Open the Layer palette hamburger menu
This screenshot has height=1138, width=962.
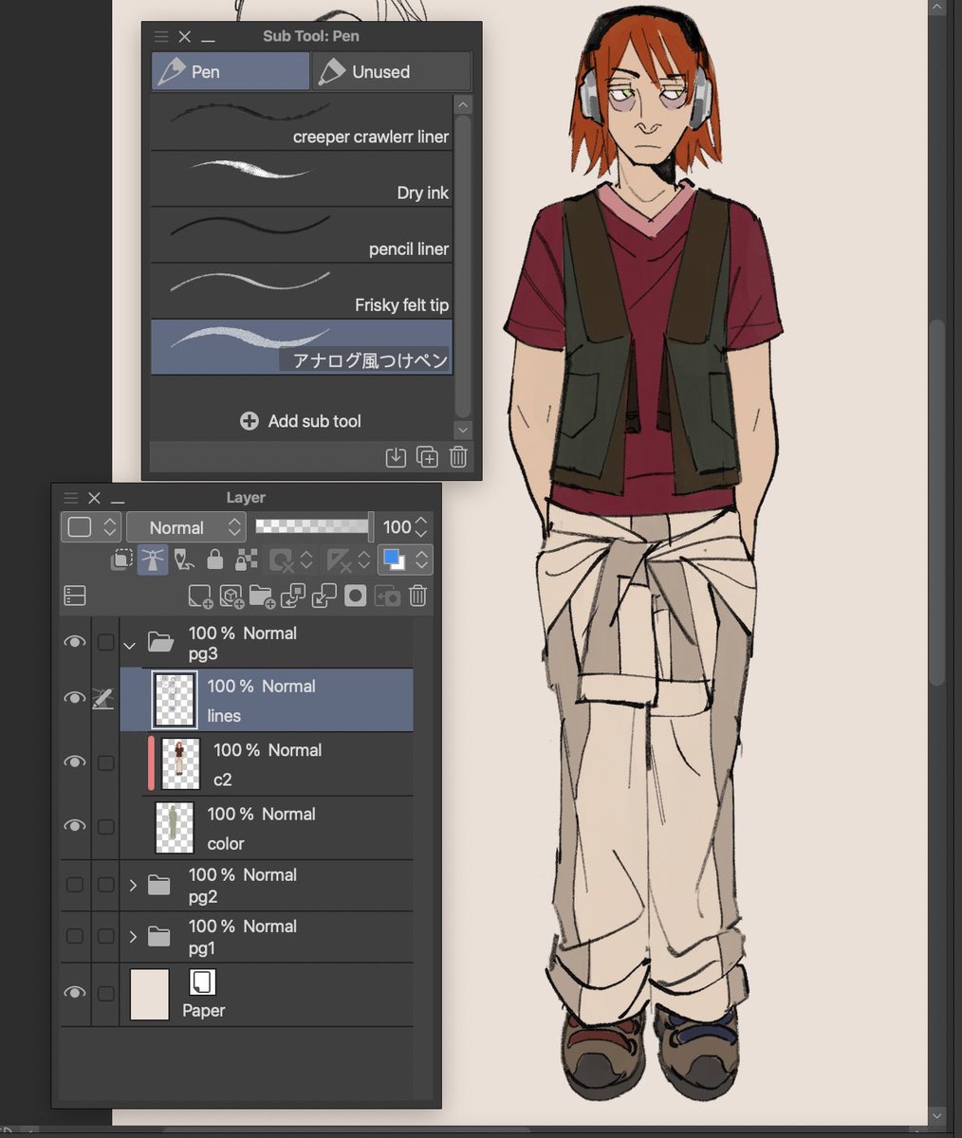pyautogui.click(x=71, y=498)
